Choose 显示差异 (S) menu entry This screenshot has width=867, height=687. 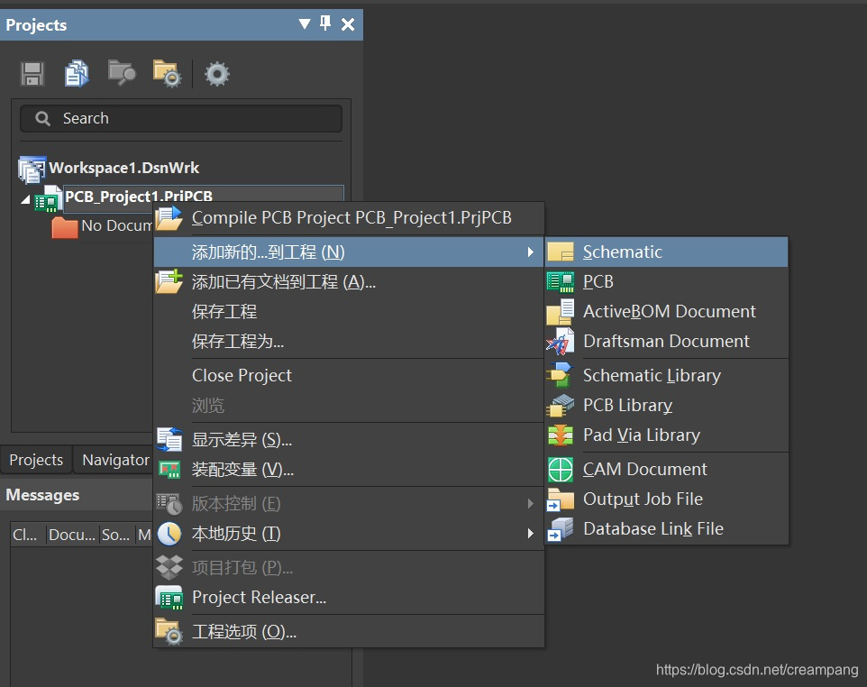point(349,440)
